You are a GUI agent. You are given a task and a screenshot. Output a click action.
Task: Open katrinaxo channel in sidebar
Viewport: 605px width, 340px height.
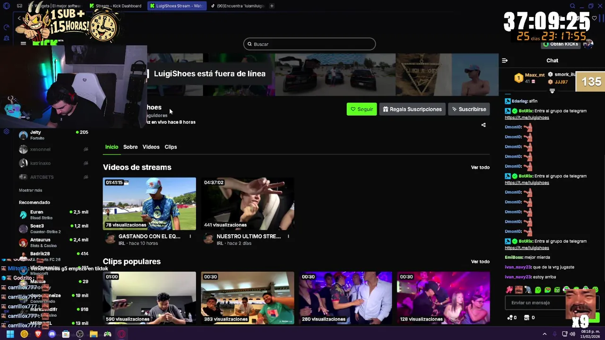pyautogui.click(x=53, y=163)
